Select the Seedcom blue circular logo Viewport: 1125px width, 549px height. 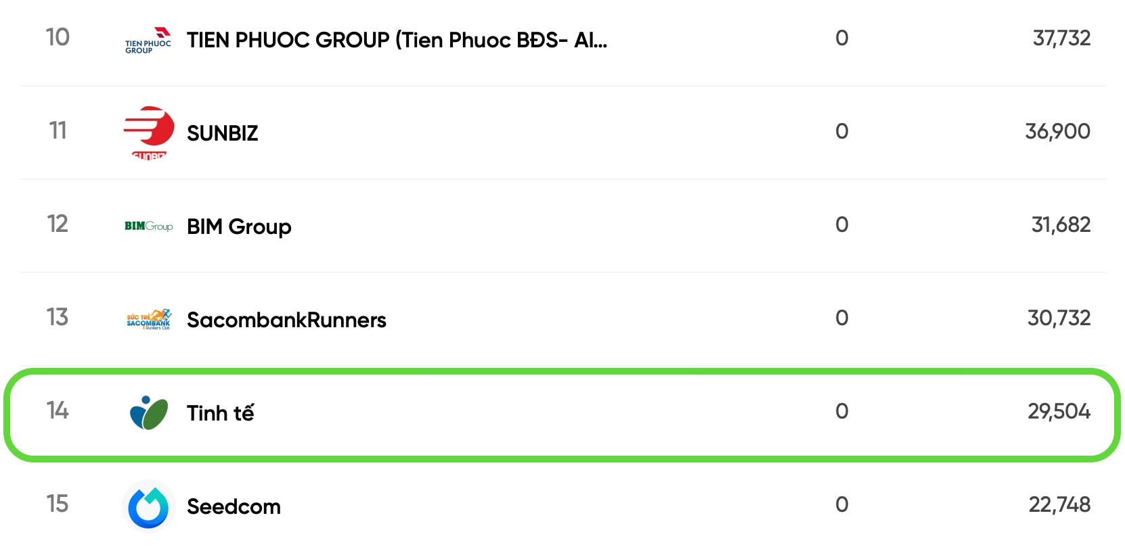click(x=148, y=506)
